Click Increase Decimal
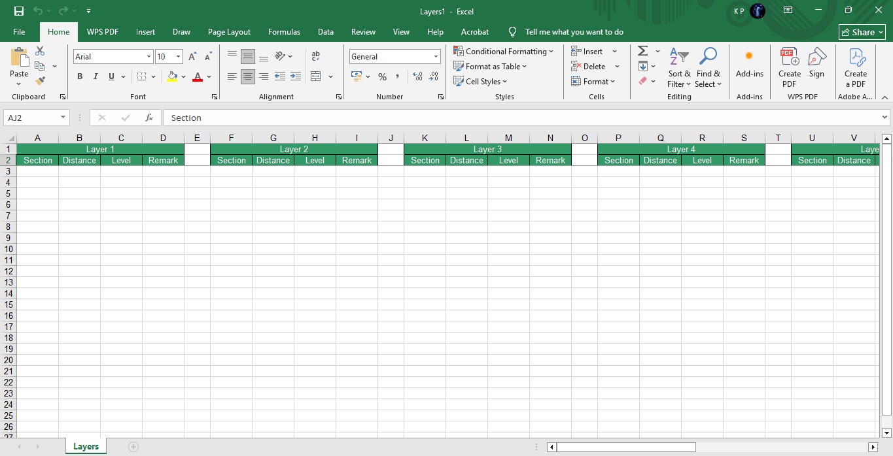The image size is (893, 456). (418, 76)
